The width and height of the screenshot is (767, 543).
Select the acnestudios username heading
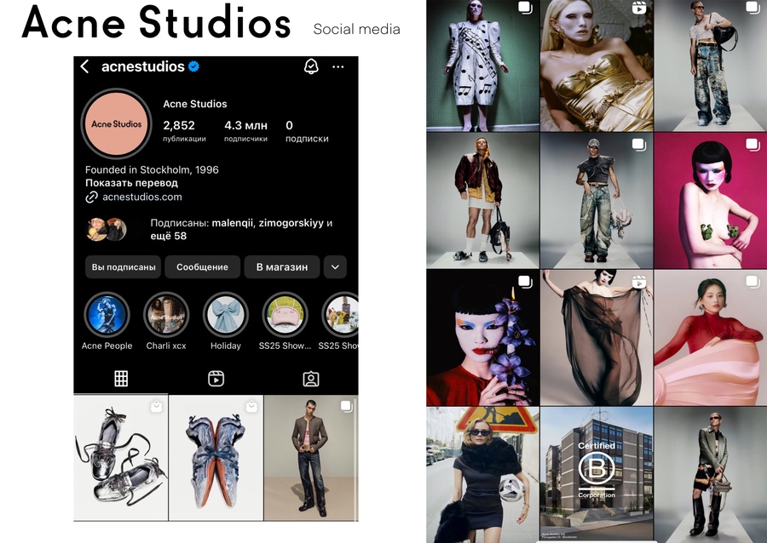coord(143,66)
